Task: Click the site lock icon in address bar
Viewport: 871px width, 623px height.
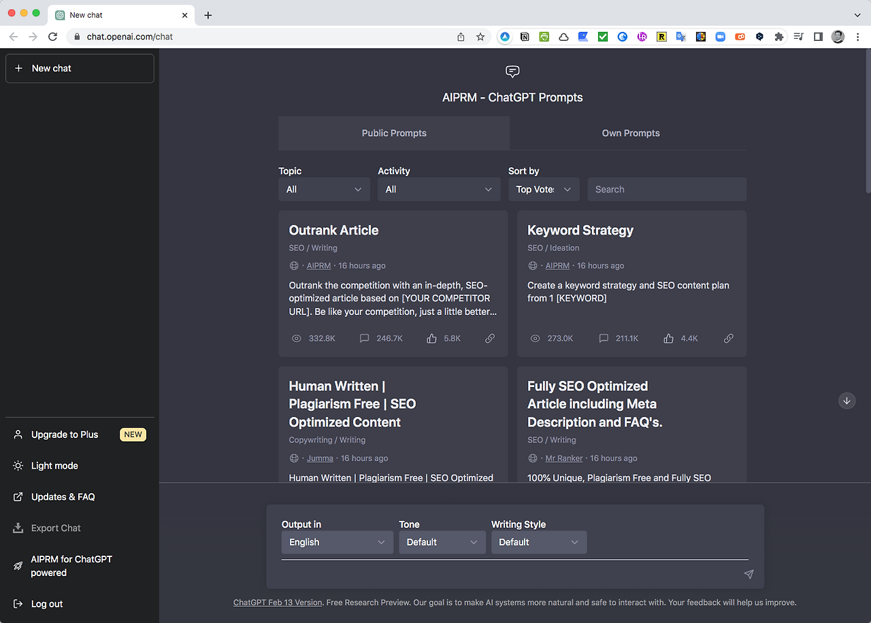Action: point(76,37)
